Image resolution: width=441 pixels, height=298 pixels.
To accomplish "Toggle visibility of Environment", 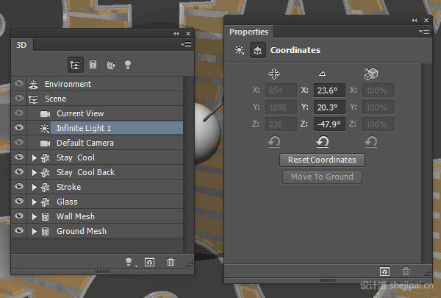I will pos(19,83).
